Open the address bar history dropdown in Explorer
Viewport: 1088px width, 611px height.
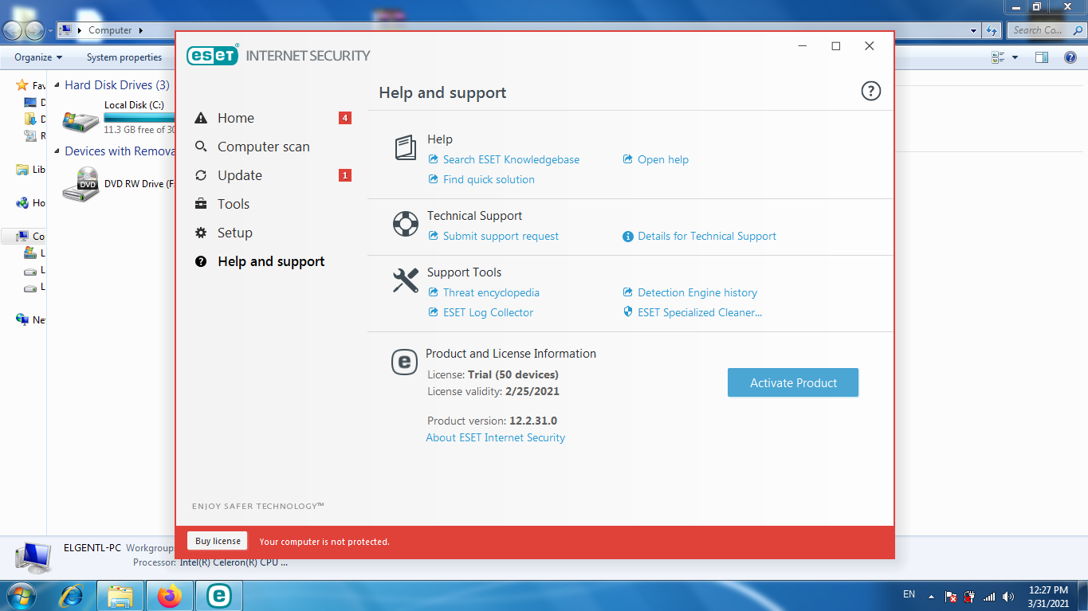974,30
